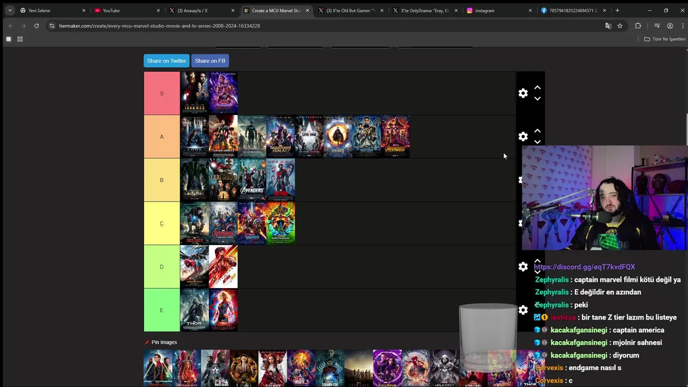Switch to the Anasayfa / X tab
688x387 pixels.
coord(202,10)
